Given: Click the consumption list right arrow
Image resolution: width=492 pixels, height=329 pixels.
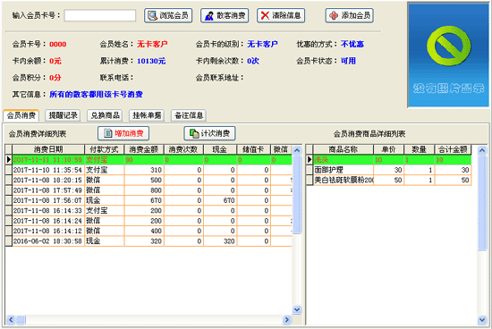Looking at the screenshot, I should [286, 319].
